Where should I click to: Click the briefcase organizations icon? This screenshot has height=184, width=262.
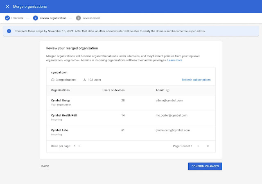53,80
